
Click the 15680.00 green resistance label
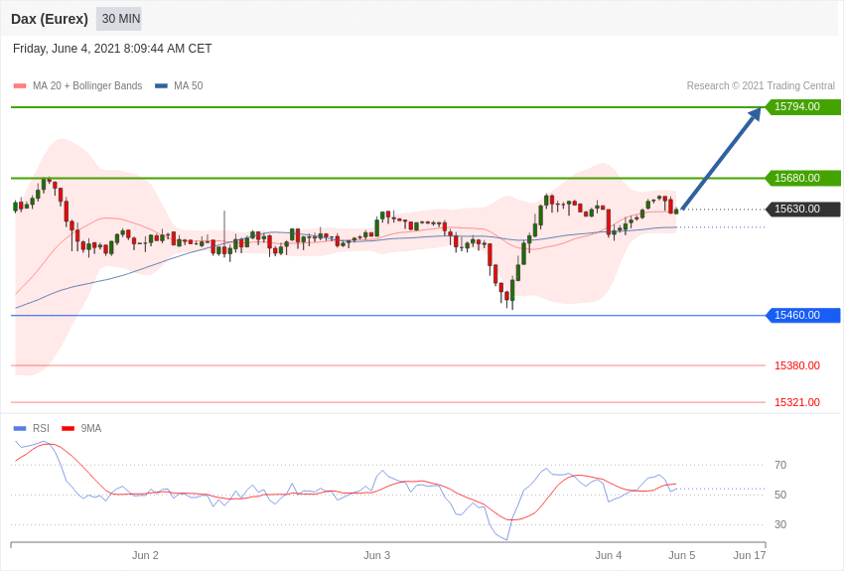[802, 178]
